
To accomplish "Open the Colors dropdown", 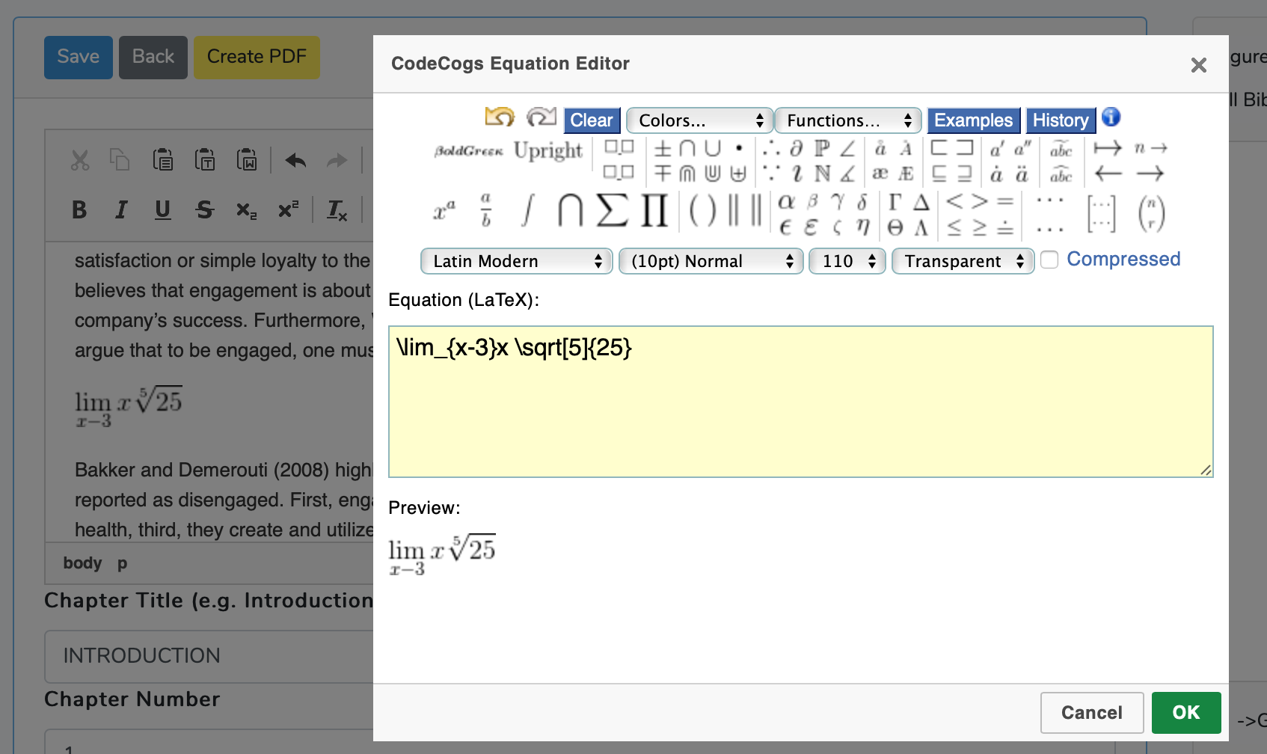I will [699, 120].
